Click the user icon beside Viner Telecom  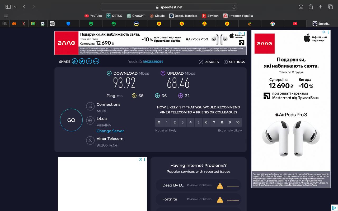[x=90, y=140]
